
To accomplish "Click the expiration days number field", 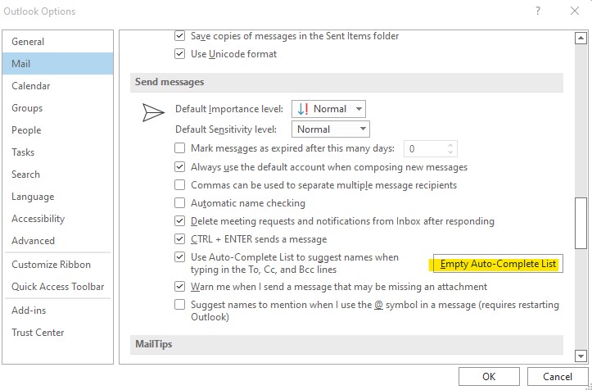I will click(x=425, y=148).
